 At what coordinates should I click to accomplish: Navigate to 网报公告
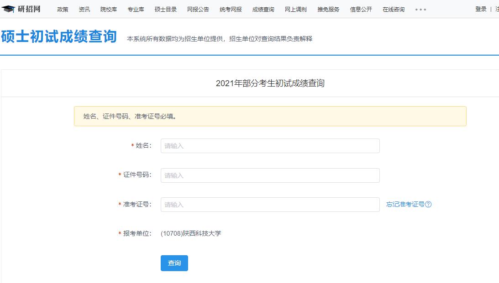[198, 10]
